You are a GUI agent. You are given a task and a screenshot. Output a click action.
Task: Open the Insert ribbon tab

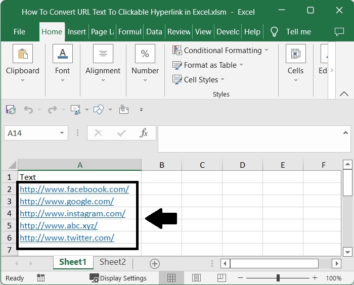77,31
